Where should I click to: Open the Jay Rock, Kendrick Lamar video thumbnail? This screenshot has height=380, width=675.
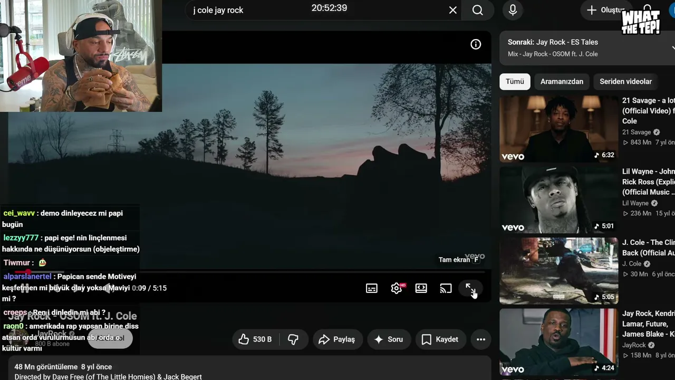pos(558,341)
